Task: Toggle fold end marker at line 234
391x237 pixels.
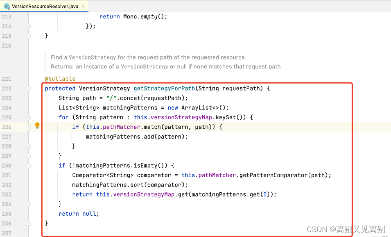Action: [x=28, y=204]
